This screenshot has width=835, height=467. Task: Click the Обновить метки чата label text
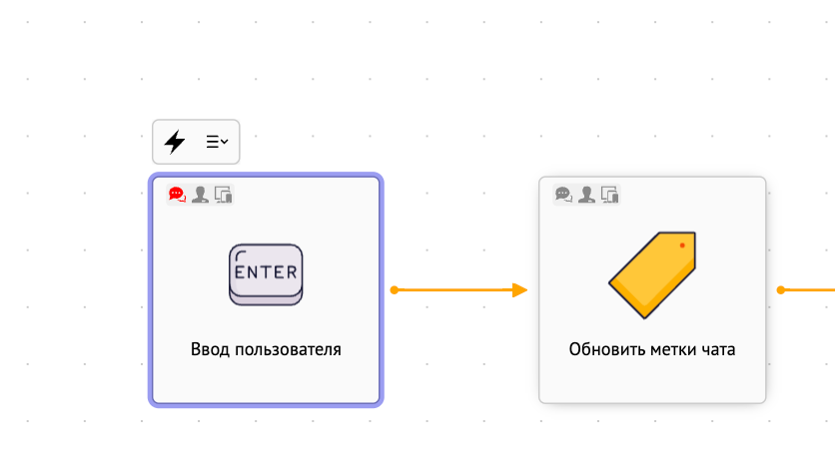tap(652, 349)
